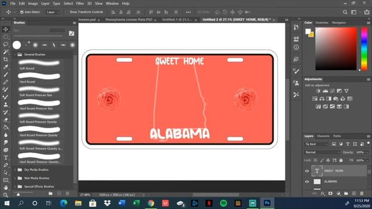The image size is (372, 209).
Task: Select the Hard Round brush preset
Action: click(39, 78)
